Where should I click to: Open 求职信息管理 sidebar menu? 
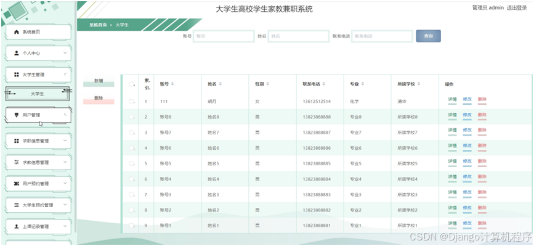38,141
